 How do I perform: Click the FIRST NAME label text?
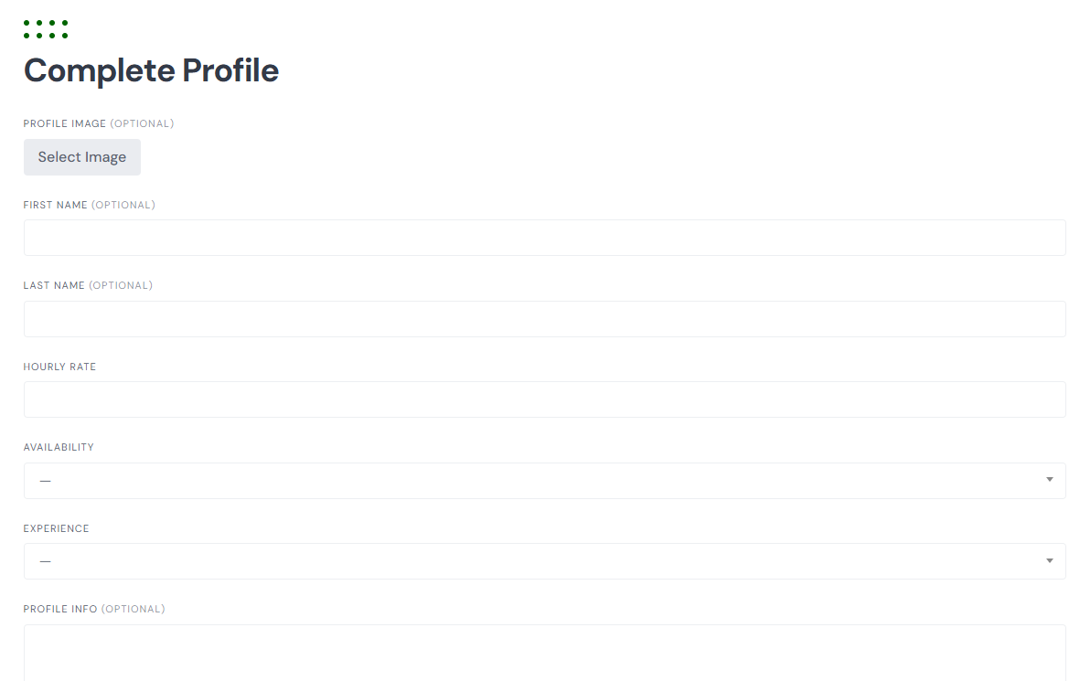(55, 205)
